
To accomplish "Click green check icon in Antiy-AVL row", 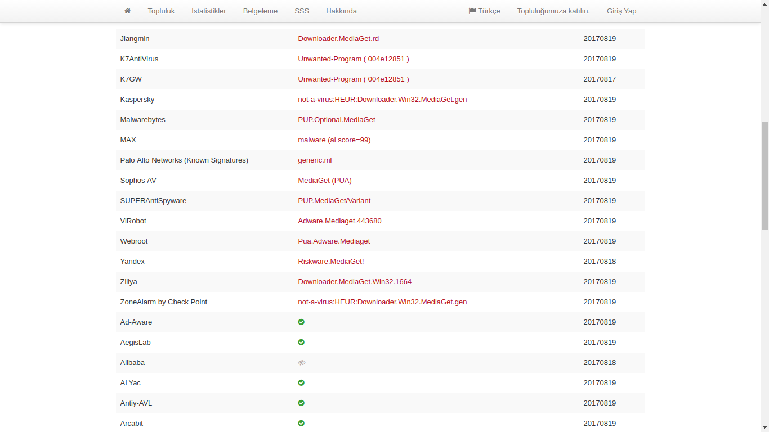I will pyautogui.click(x=301, y=403).
